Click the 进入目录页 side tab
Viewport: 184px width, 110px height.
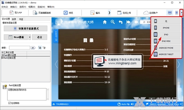[x=56, y=36]
